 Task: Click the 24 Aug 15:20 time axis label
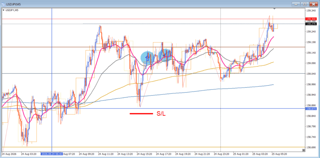[x=144, y=154]
